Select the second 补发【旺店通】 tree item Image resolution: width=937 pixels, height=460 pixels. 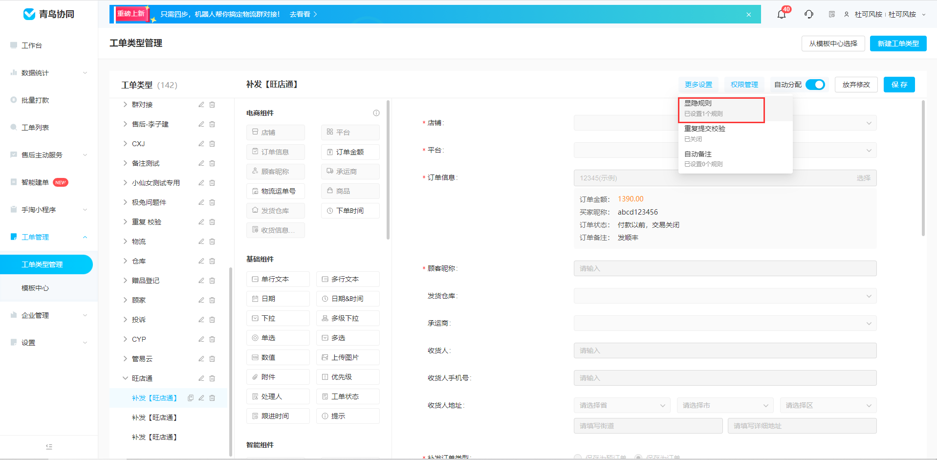pyautogui.click(x=154, y=417)
